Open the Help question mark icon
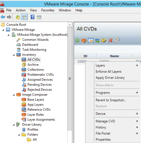141x143 pixels. 33,17
